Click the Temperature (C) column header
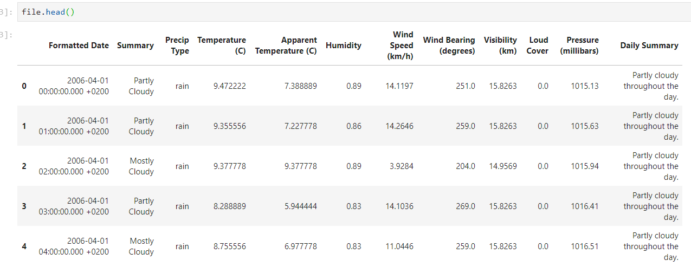Viewport: 691px width, 273px height. pos(222,45)
